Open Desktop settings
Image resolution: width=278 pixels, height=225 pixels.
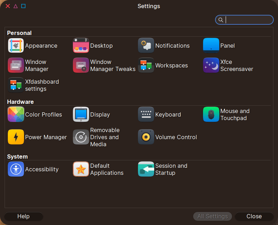pyautogui.click(x=81, y=46)
